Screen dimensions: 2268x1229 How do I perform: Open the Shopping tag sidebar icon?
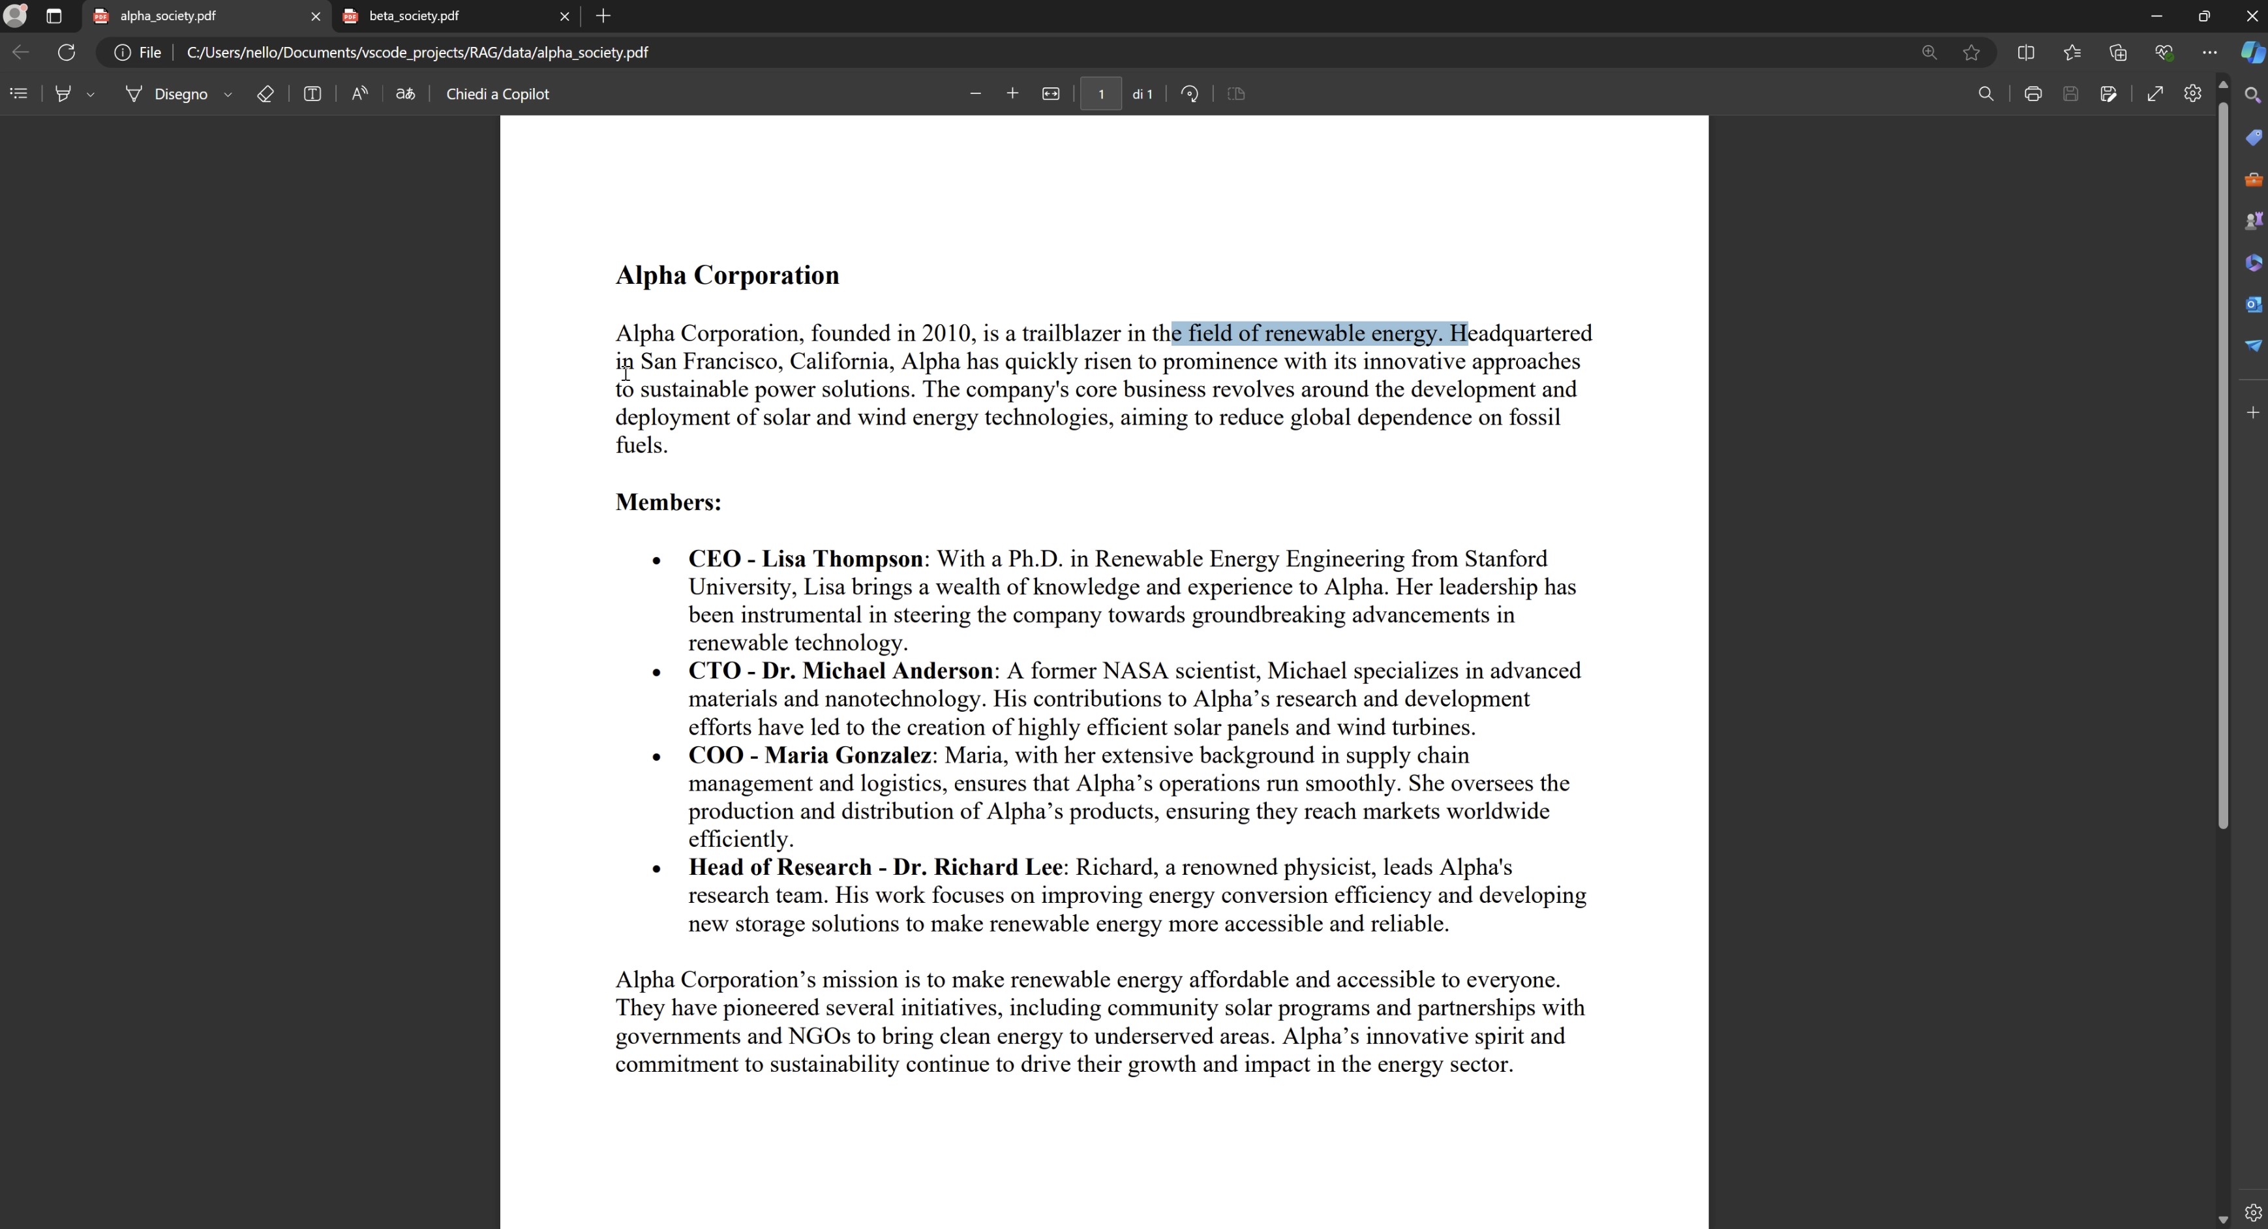click(2253, 138)
